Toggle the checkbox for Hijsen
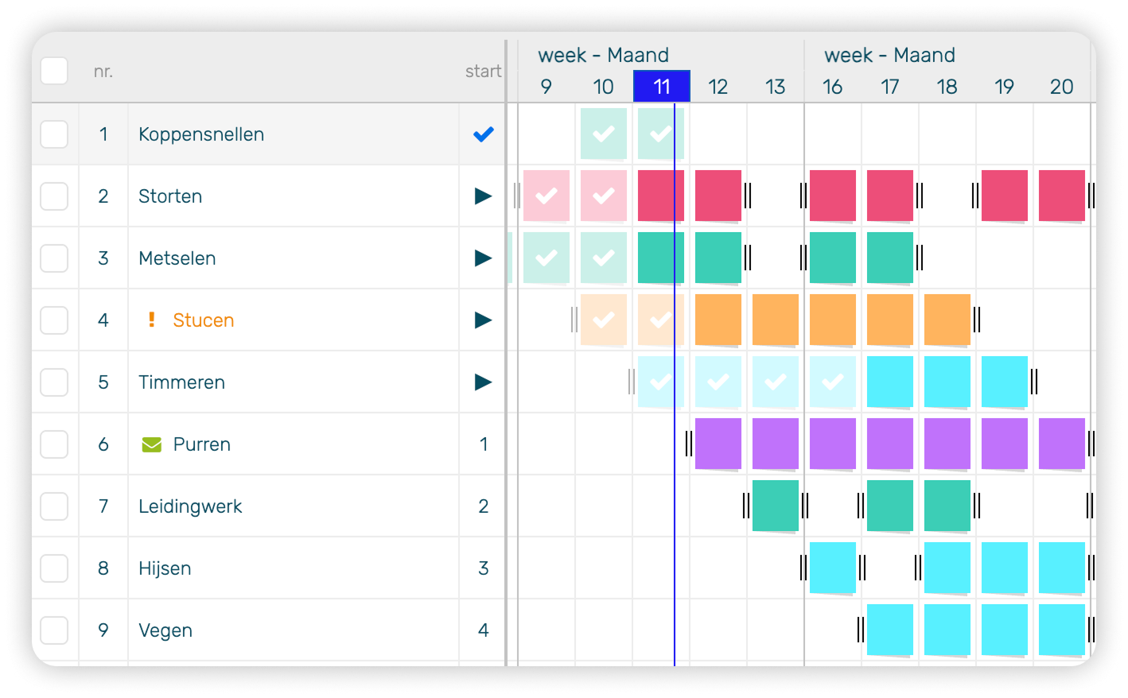The image size is (1128, 698). coord(54,568)
